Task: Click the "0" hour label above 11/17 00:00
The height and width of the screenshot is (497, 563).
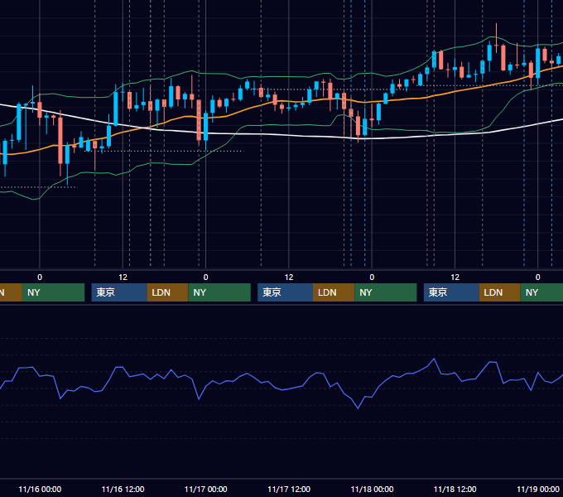Action: tap(205, 277)
